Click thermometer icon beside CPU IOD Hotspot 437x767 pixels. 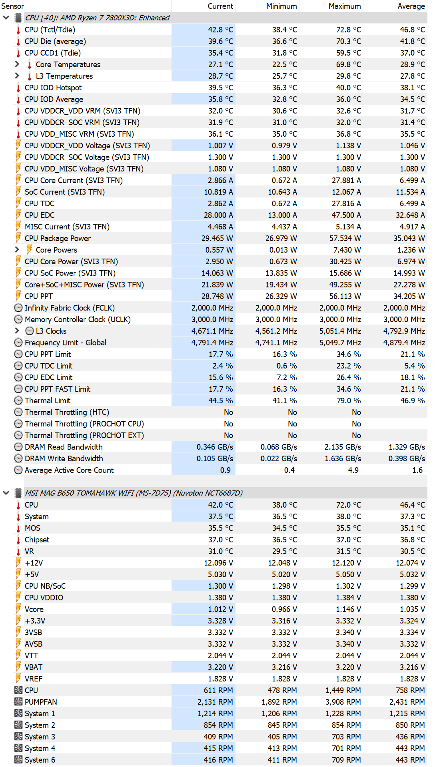coord(18,88)
